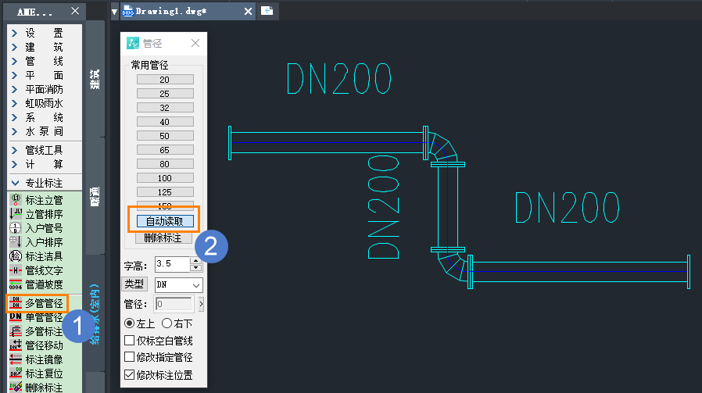The image size is (702, 393).
Task: Select the 多管标注 tool icon
Action: (x=15, y=331)
